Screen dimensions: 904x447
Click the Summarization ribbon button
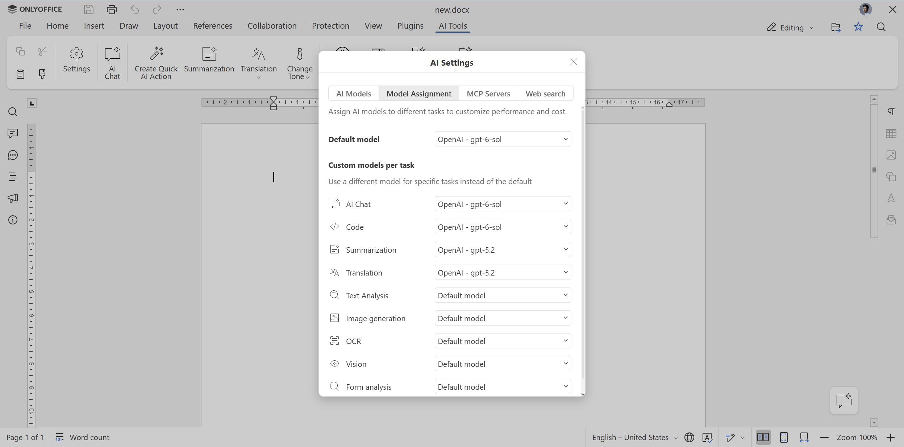click(x=209, y=60)
